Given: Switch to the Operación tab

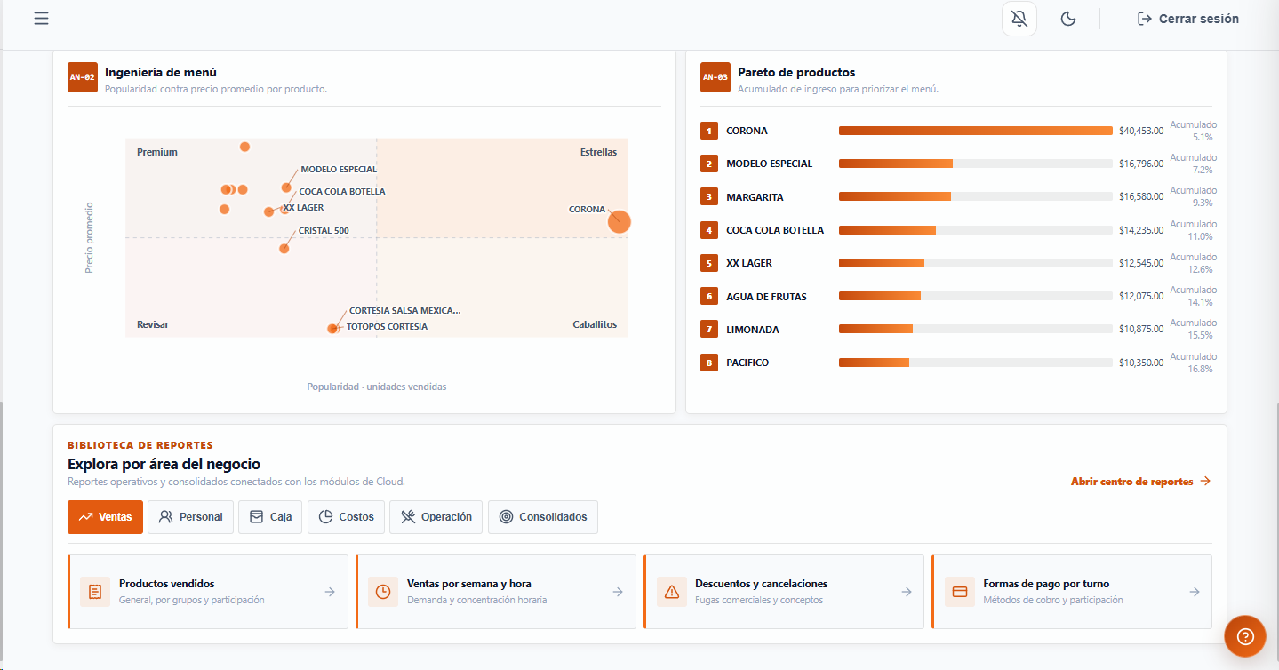Looking at the screenshot, I should tap(436, 517).
